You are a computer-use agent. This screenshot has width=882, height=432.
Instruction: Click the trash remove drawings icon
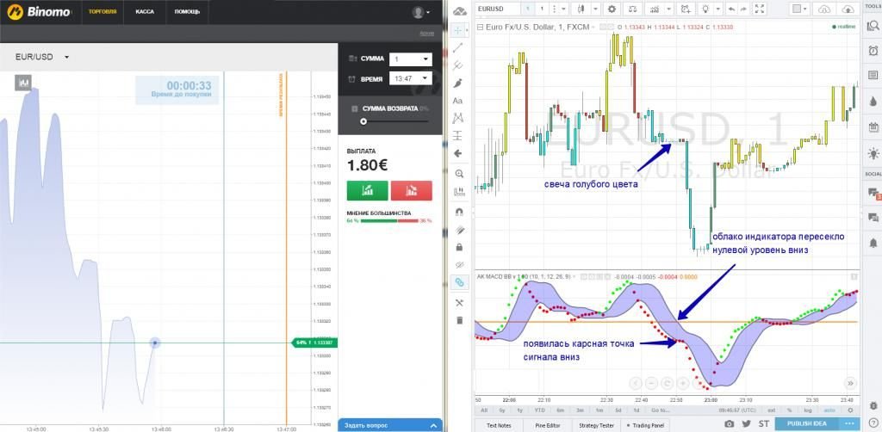click(459, 320)
